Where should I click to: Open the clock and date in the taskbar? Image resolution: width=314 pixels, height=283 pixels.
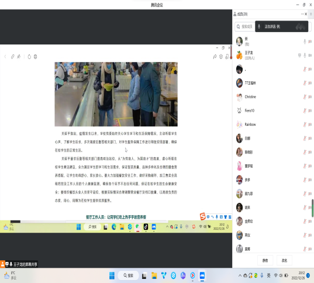tap(298, 275)
